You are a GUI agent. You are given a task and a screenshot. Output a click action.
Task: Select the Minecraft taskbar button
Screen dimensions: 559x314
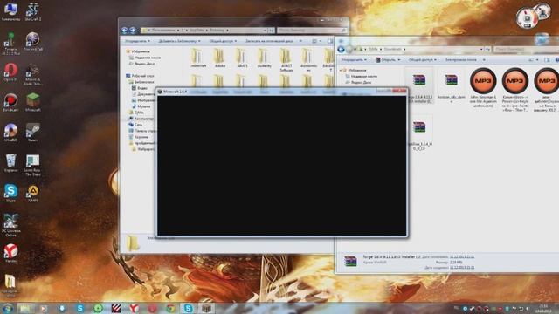(x=206, y=308)
